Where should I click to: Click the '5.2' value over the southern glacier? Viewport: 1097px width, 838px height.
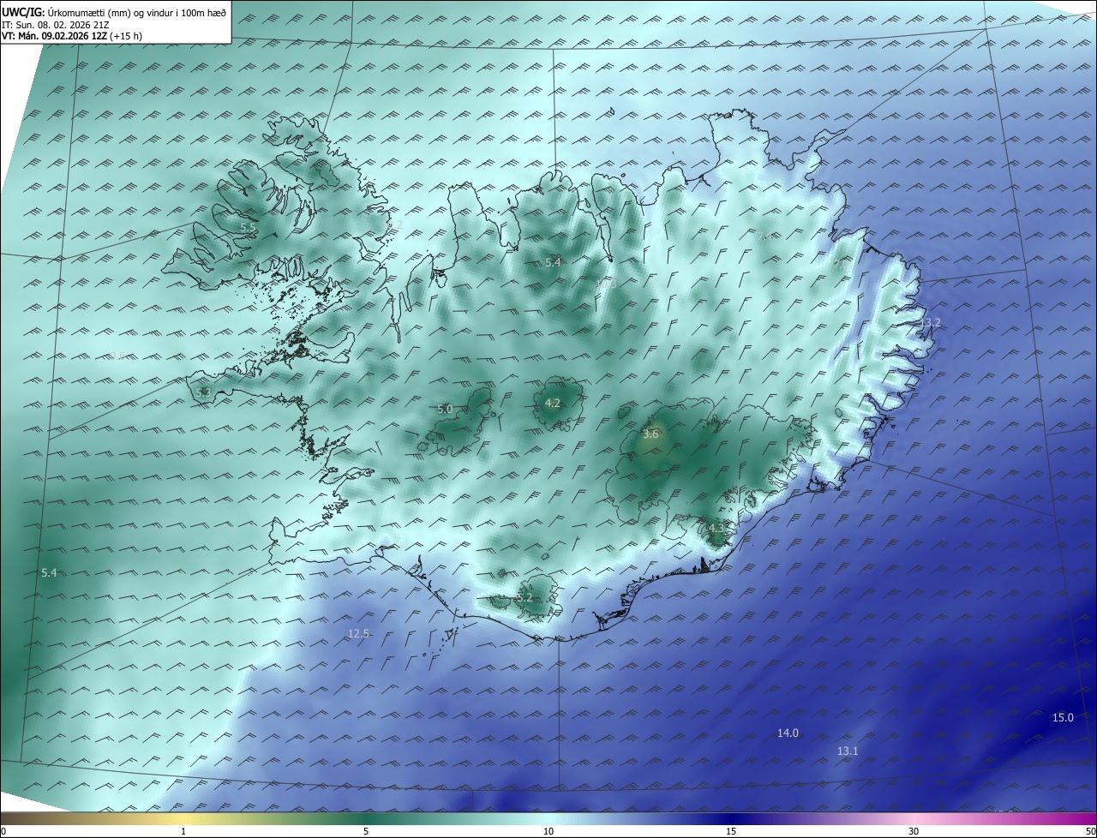tap(525, 598)
